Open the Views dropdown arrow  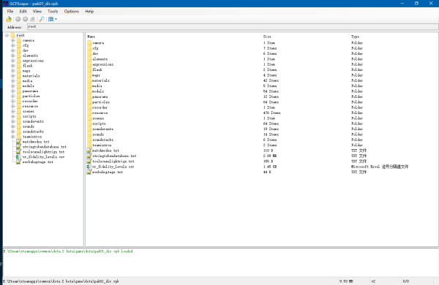coord(56,19)
